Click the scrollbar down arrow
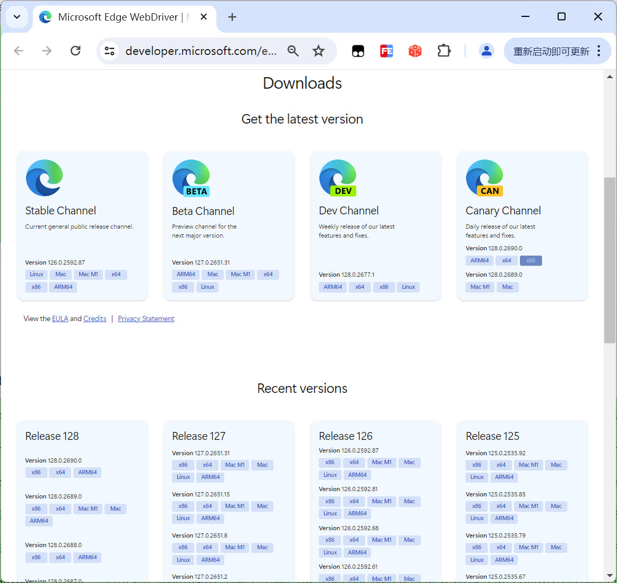The width and height of the screenshot is (617, 583). coord(610,576)
